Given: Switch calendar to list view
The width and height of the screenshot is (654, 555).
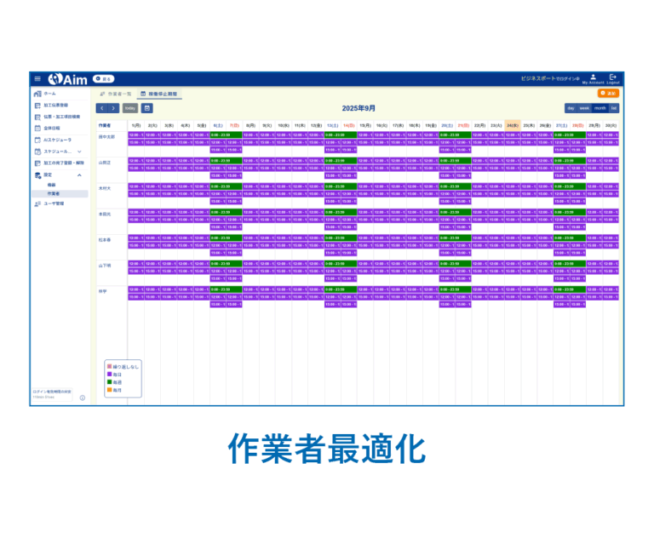Looking at the screenshot, I should point(614,108).
